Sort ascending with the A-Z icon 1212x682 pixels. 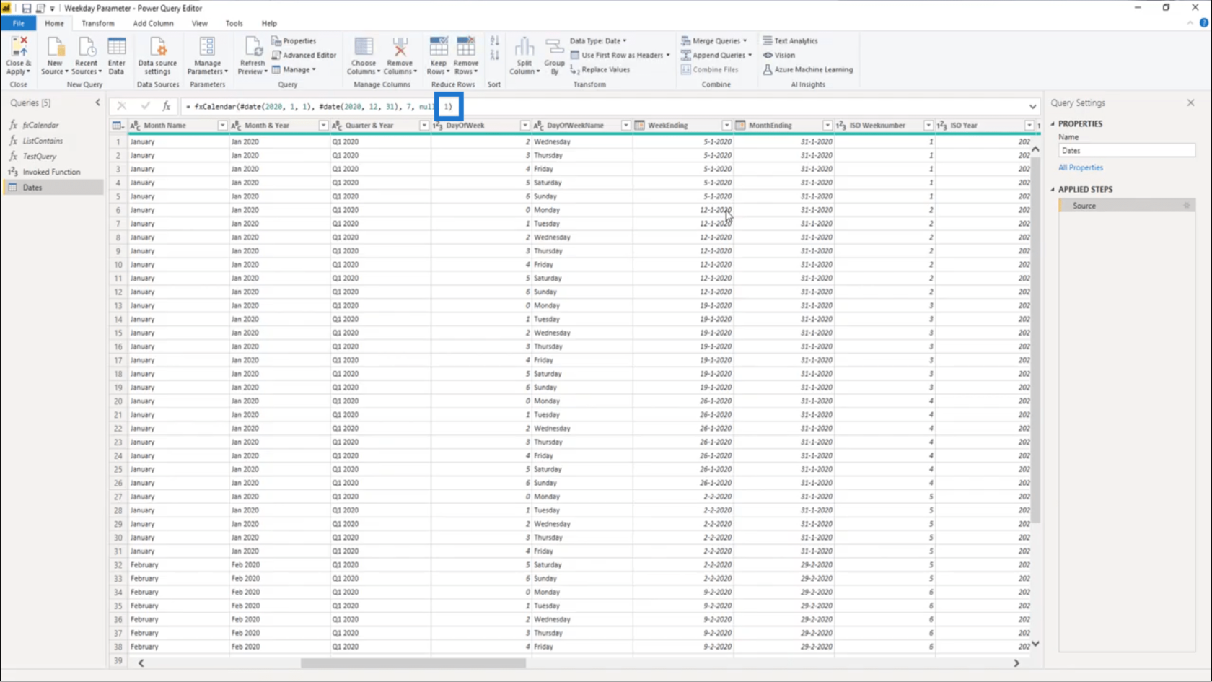point(494,41)
